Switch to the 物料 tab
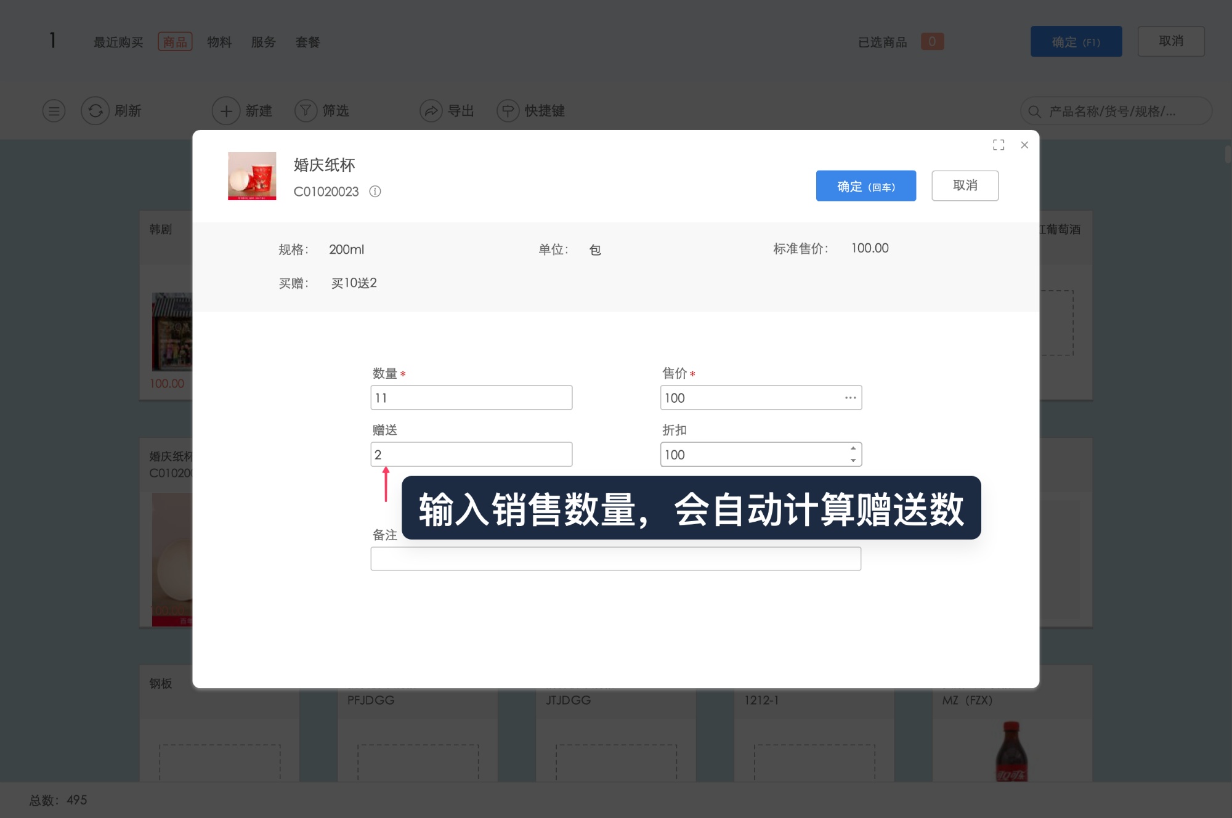Image resolution: width=1232 pixels, height=818 pixels. click(x=220, y=41)
